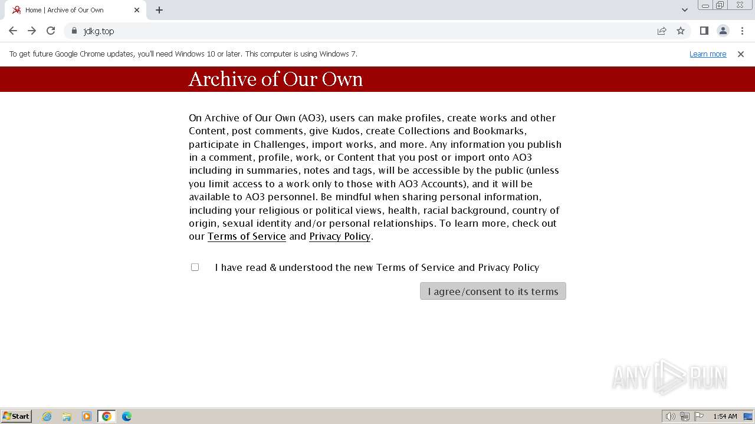Open Windows Explorer folder in taskbar
This screenshot has width=755, height=424.
coord(67,416)
